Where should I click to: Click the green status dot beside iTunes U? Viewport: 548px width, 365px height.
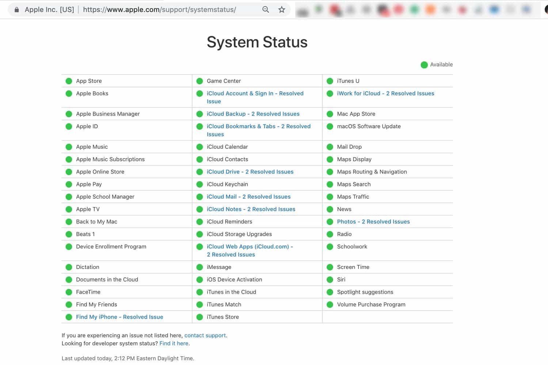point(330,81)
